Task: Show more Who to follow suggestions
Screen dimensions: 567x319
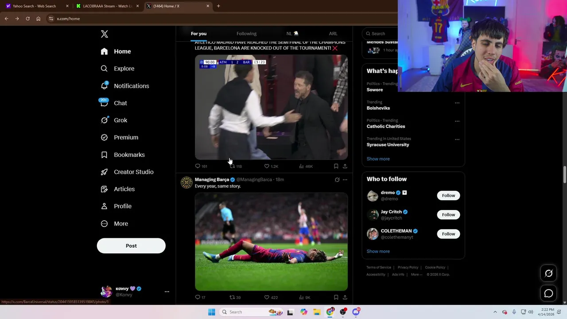Action: pyautogui.click(x=378, y=251)
